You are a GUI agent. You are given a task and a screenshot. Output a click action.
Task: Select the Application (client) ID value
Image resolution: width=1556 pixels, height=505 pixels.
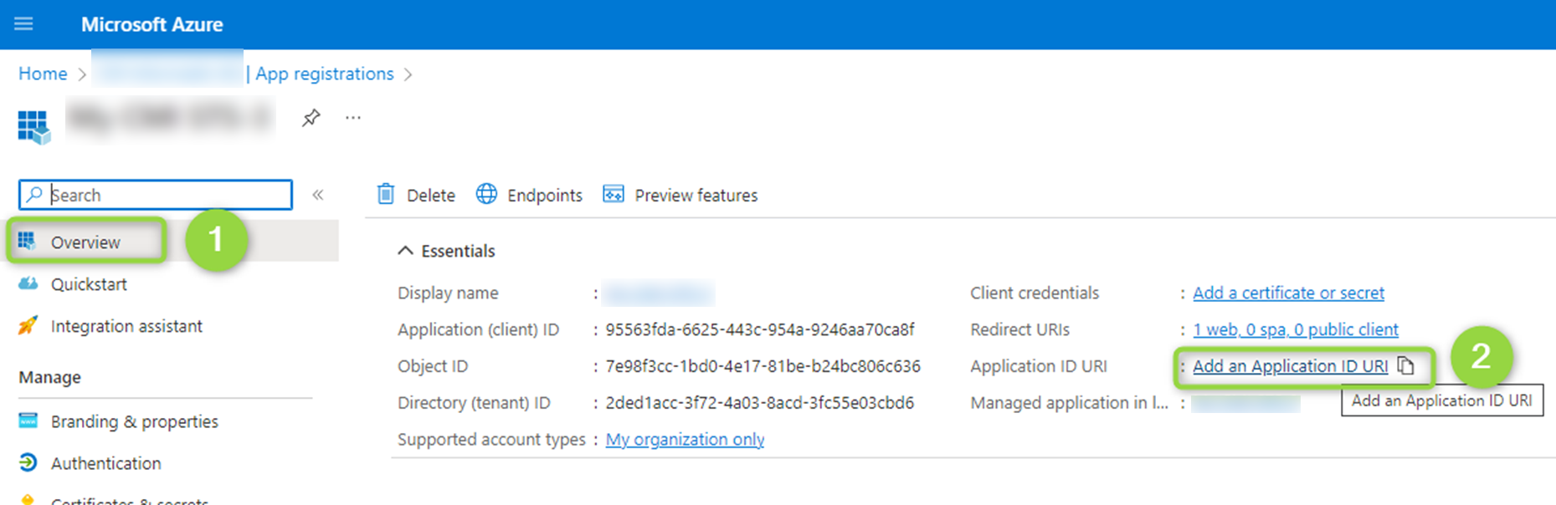(759, 329)
